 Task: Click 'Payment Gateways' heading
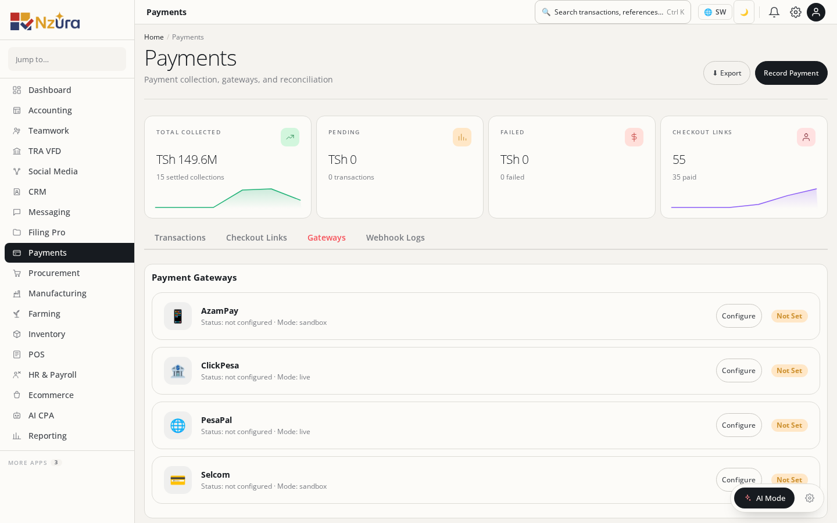click(x=194, y=278)
